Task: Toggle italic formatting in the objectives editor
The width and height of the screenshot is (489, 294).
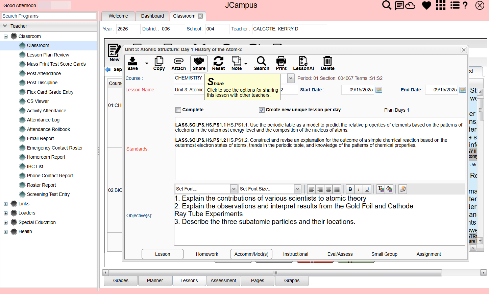Action: 359,189
